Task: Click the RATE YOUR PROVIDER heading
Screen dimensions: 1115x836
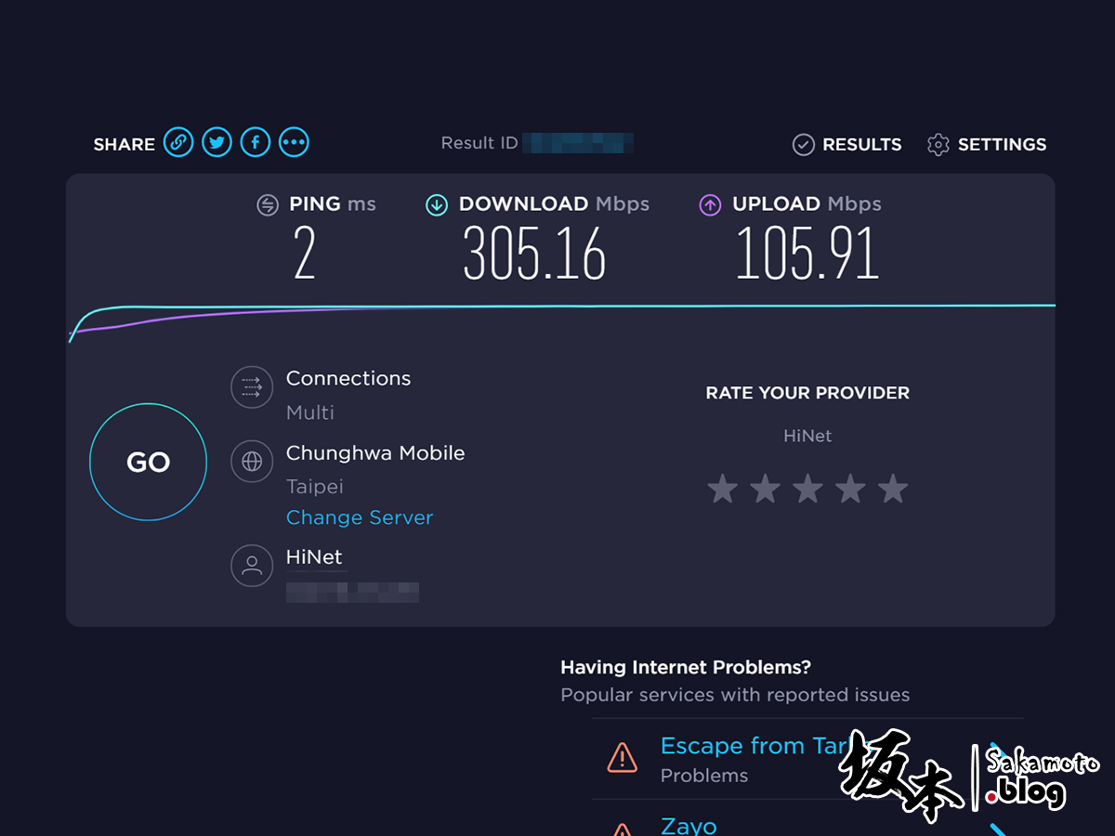Action: point(807,393)
